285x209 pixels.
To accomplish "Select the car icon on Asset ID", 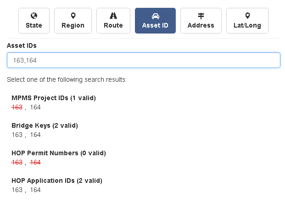I will (155, 16).
